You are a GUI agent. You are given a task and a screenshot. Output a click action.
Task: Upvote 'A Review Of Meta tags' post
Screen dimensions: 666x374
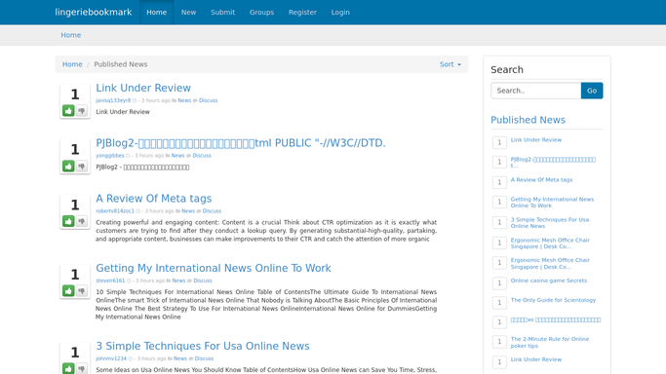pyautogui.click(x=68, y=221)
